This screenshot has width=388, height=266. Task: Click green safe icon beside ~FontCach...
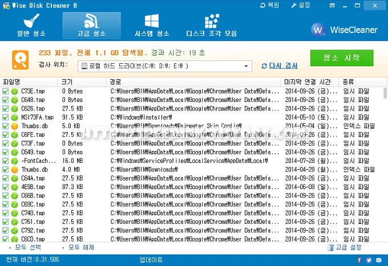point(15,161)
